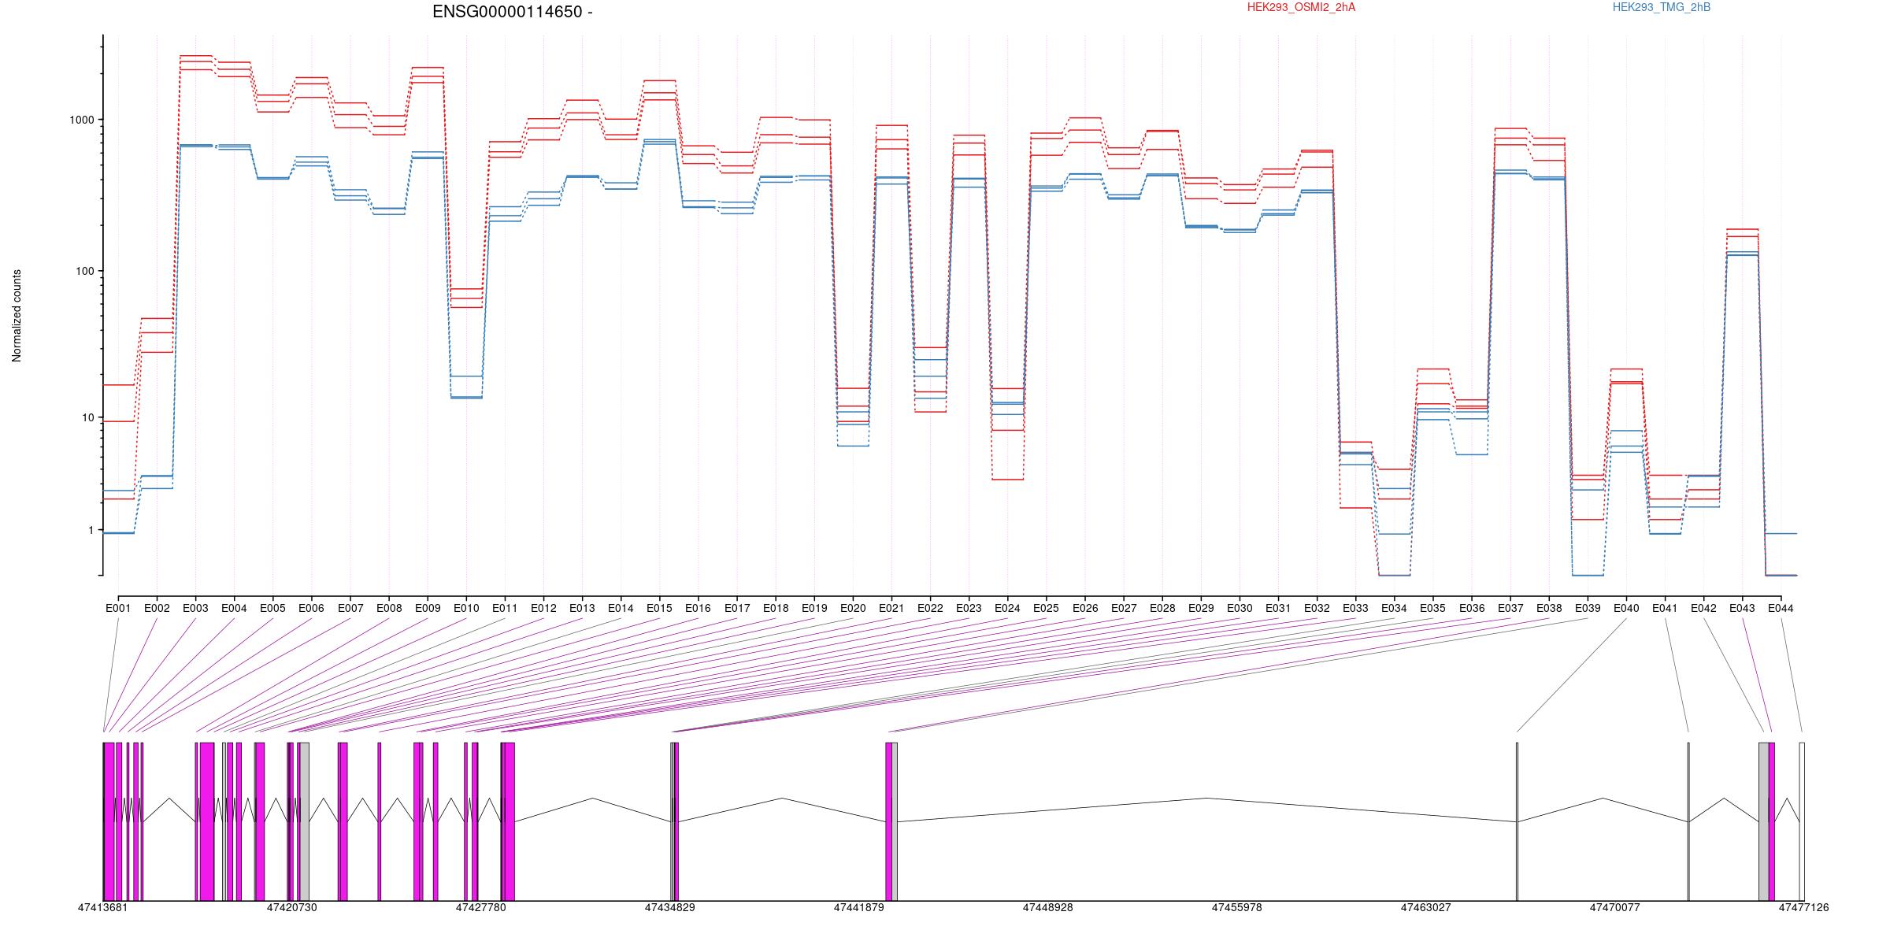Click the 100 y-axis tick label
Screen dimensions: 1890x945
click(x=85, y=271)
